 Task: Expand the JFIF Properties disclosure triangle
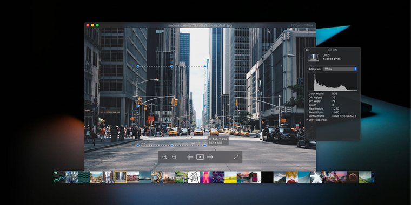tap(307, 120)
